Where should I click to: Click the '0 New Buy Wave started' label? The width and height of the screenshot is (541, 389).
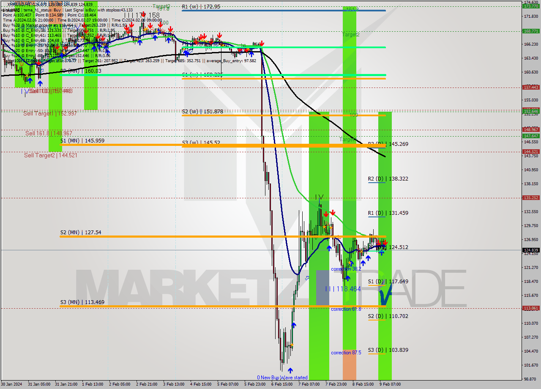pyautogui.click(x=282, y=378)
